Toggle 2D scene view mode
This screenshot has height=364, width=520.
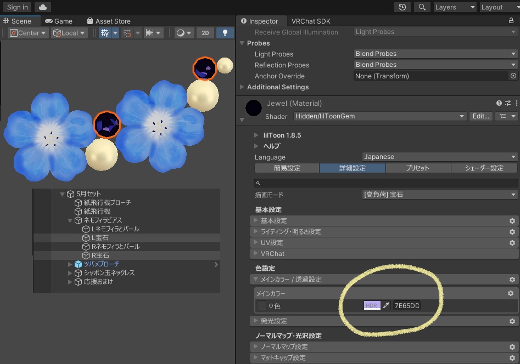205,33
